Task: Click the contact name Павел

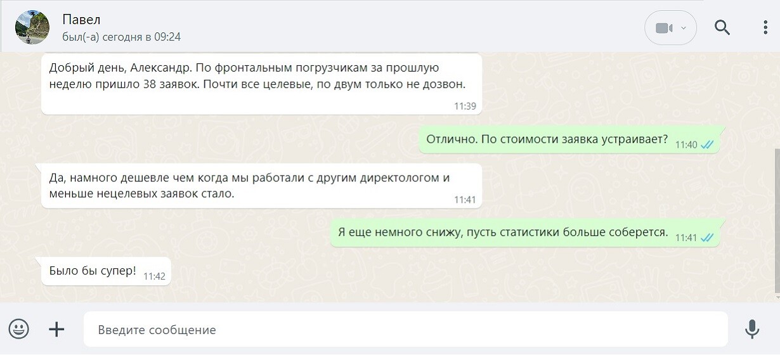Action: click(81, 20)
